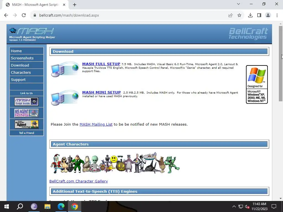Click the network status tray icon

pos(241,206)
